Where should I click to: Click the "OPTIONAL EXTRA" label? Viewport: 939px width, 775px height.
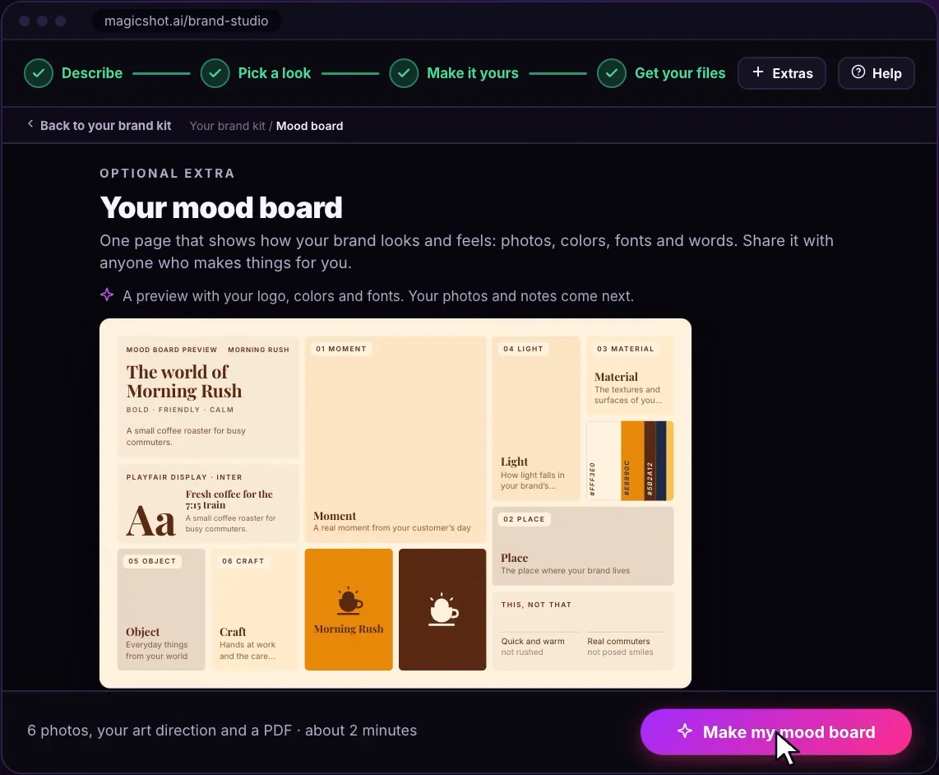point(167,174)
